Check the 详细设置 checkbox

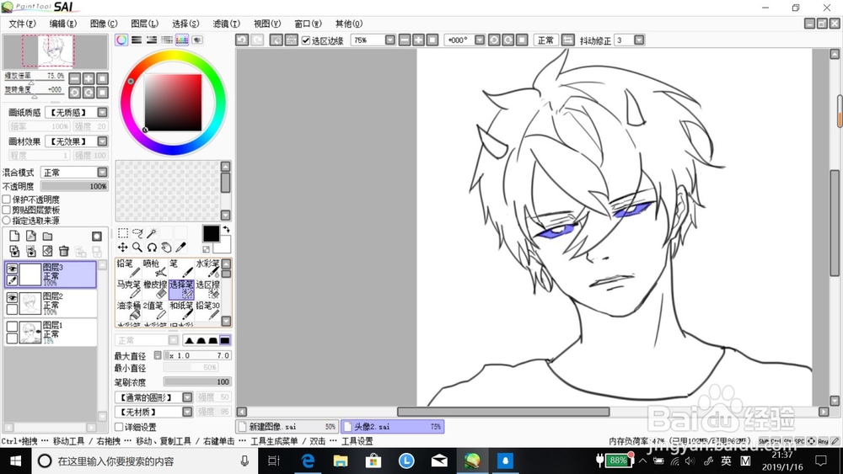point(120,428)
